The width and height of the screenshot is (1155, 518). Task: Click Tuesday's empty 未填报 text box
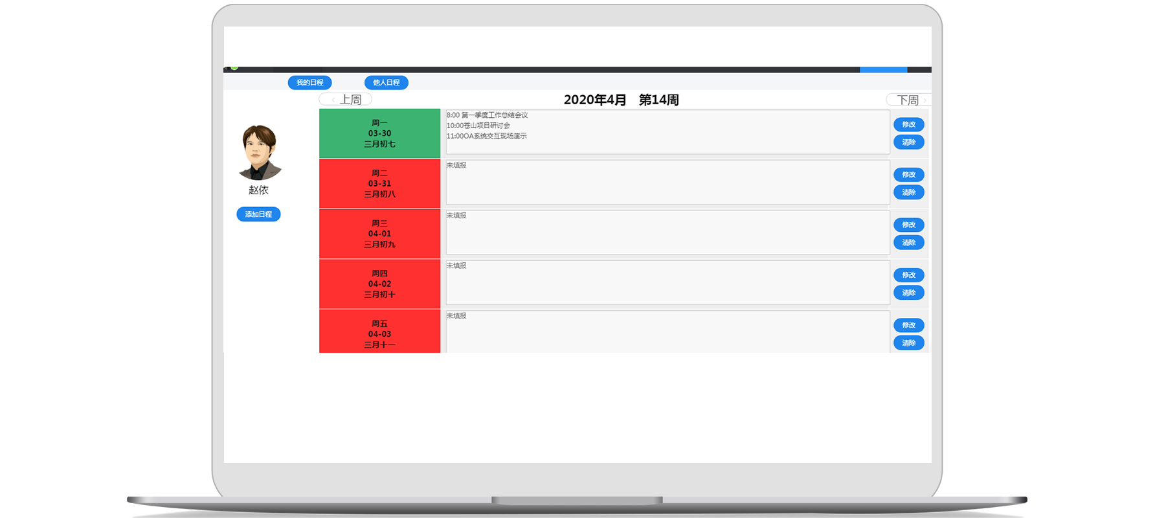click(x=667, y=183)
